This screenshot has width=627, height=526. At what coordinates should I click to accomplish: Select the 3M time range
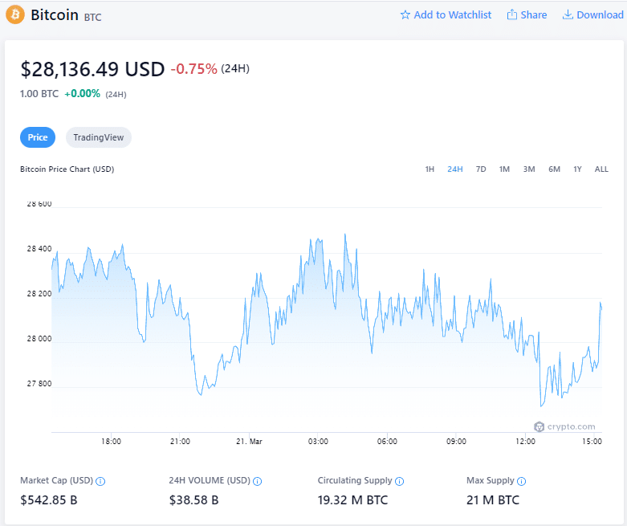pyautogui.click(x=529, y=169)
